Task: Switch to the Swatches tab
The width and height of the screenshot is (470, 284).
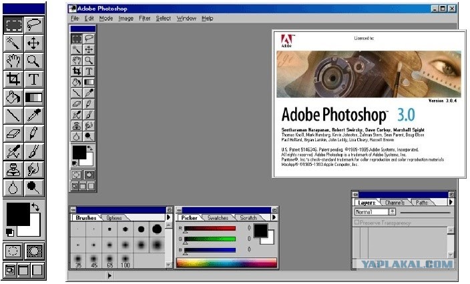Action: 218,218
